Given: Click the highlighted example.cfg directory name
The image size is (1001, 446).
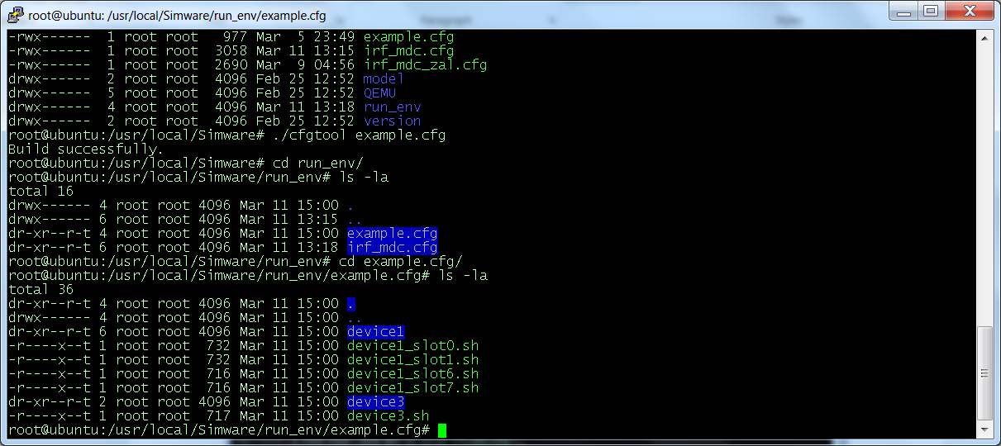Looking at the screenshot, I should coord(392,234).
